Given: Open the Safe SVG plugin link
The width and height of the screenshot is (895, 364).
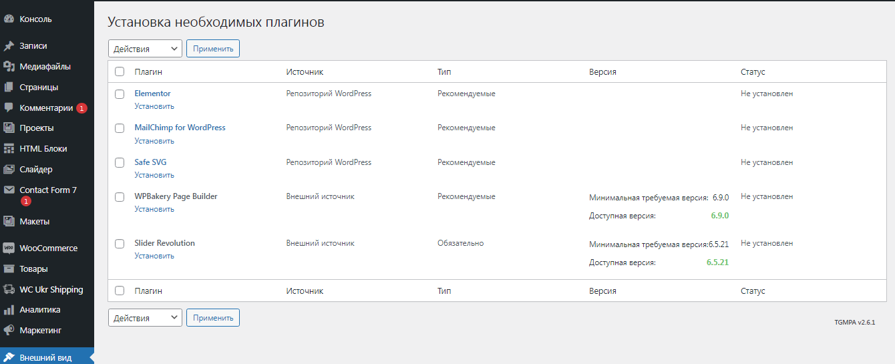Looking at the screenshot, I should (x=150, y=162).
